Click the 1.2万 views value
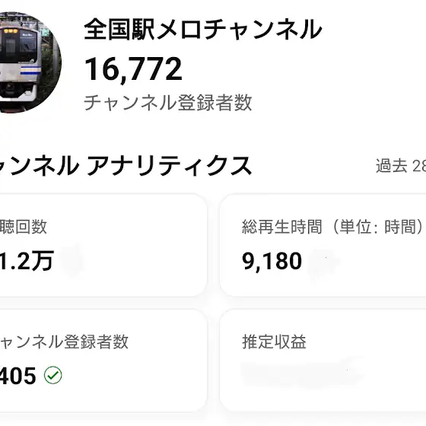The width and height of the screenshot is (426, 426). pos(27,260)
